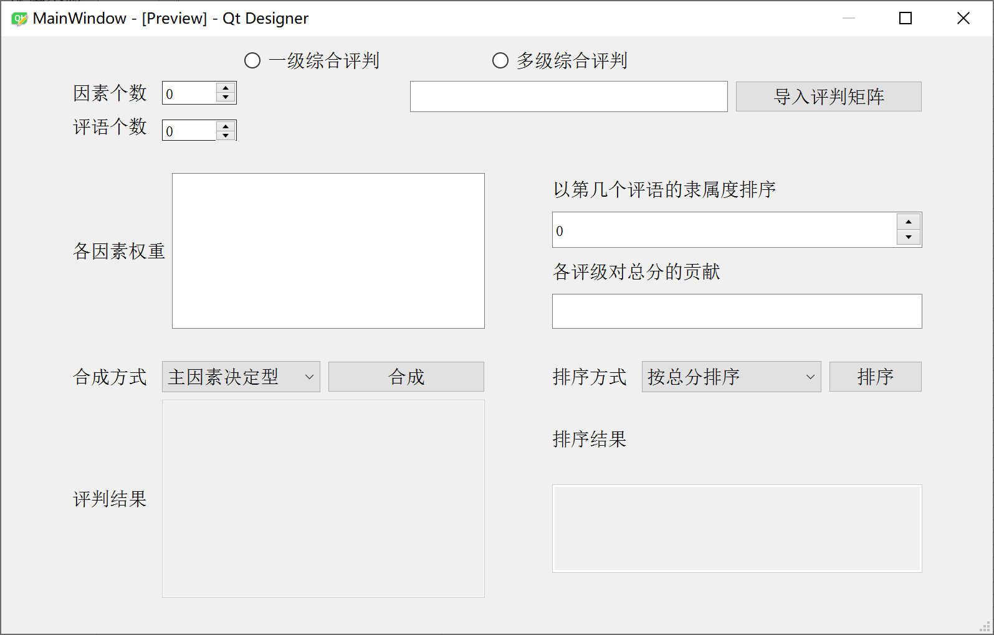Click the 评判结果 output area

pyautogui.click(x=323, y=499)
